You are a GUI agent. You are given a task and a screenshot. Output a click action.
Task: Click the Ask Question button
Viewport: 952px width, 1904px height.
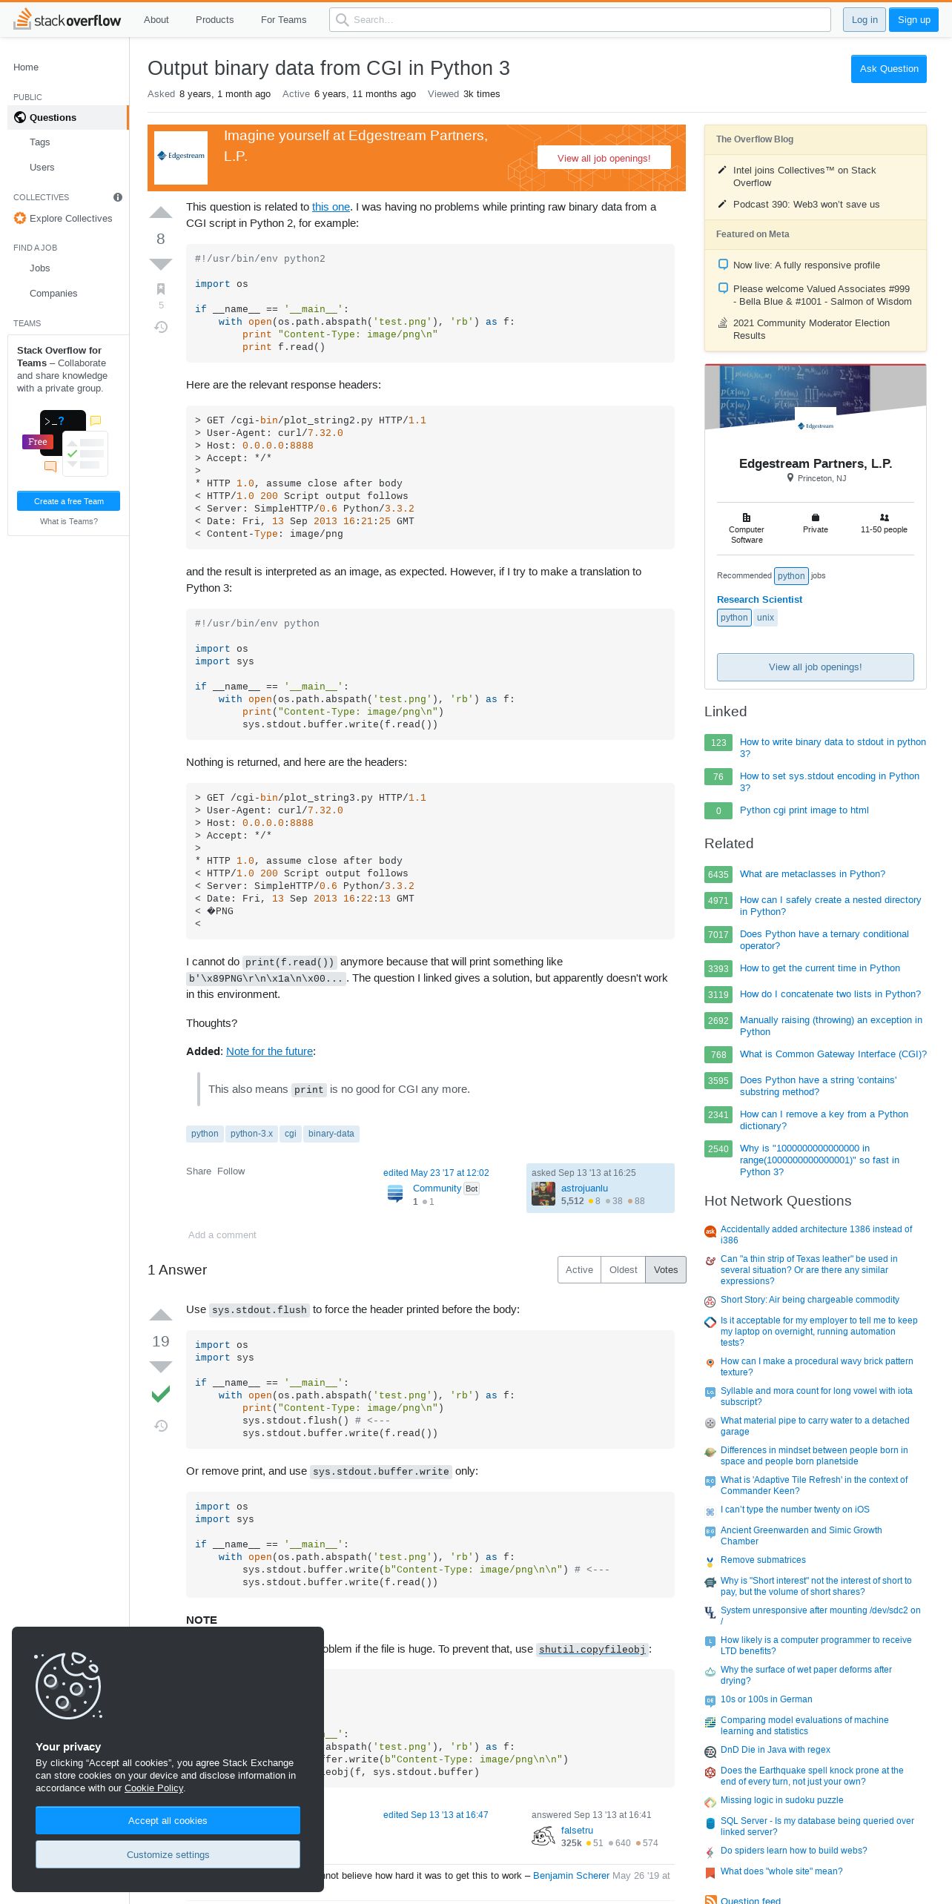coord(888,69)
